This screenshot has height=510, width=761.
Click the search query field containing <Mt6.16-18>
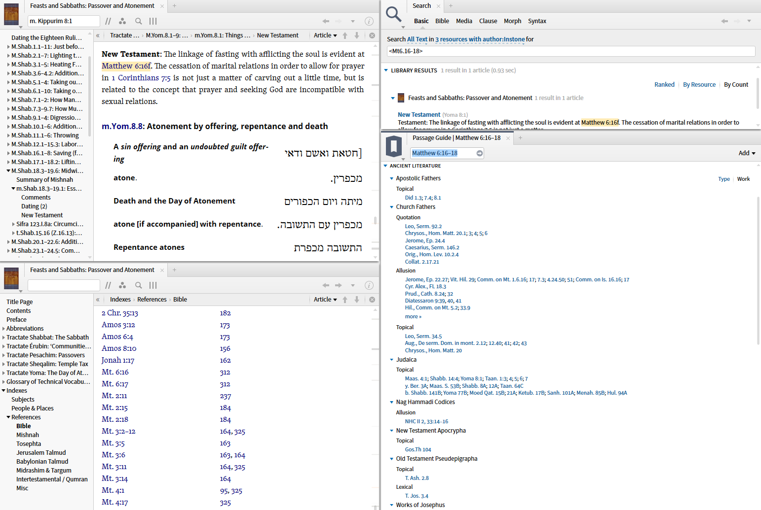pyautogui.click(x=571, y=51)
